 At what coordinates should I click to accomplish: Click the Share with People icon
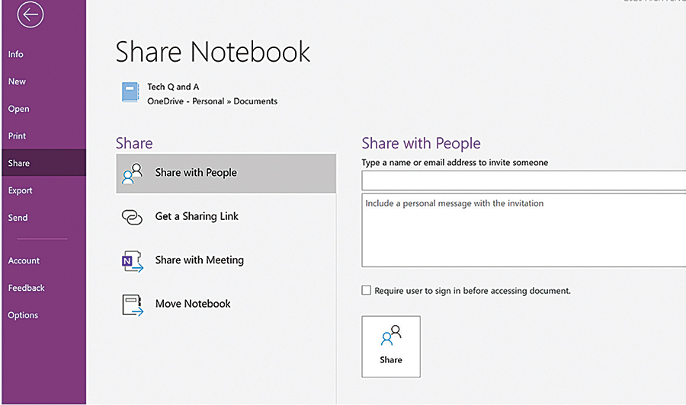[133, 174]
